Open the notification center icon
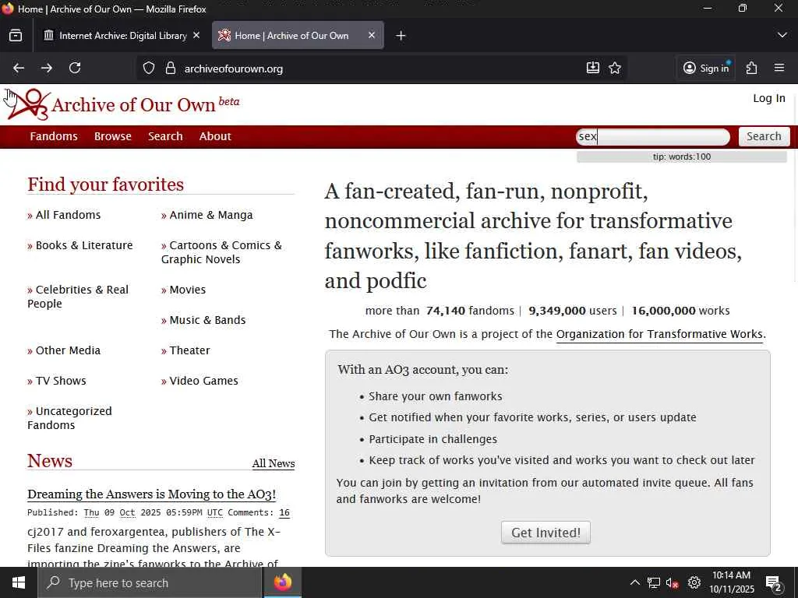Viewport: 798px width, 598px height. click(774, 583)
